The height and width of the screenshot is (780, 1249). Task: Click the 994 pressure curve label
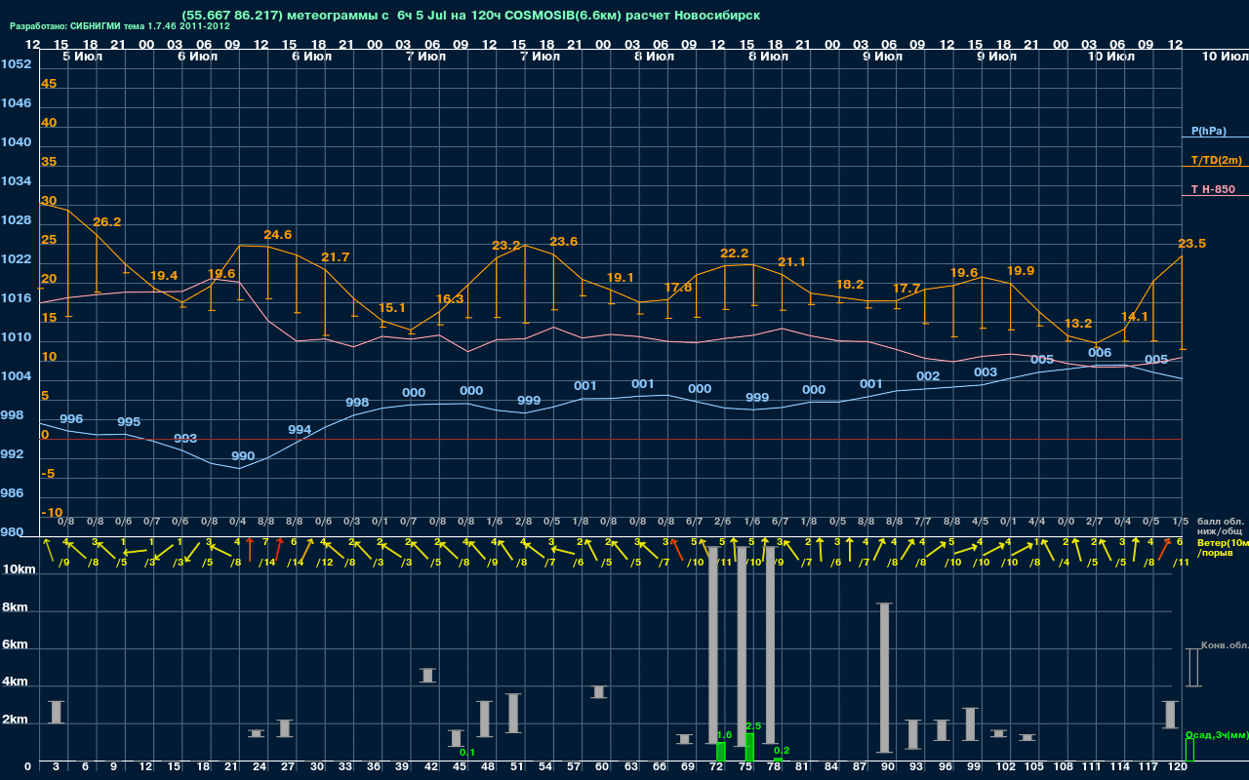click(x=300, y=430)
